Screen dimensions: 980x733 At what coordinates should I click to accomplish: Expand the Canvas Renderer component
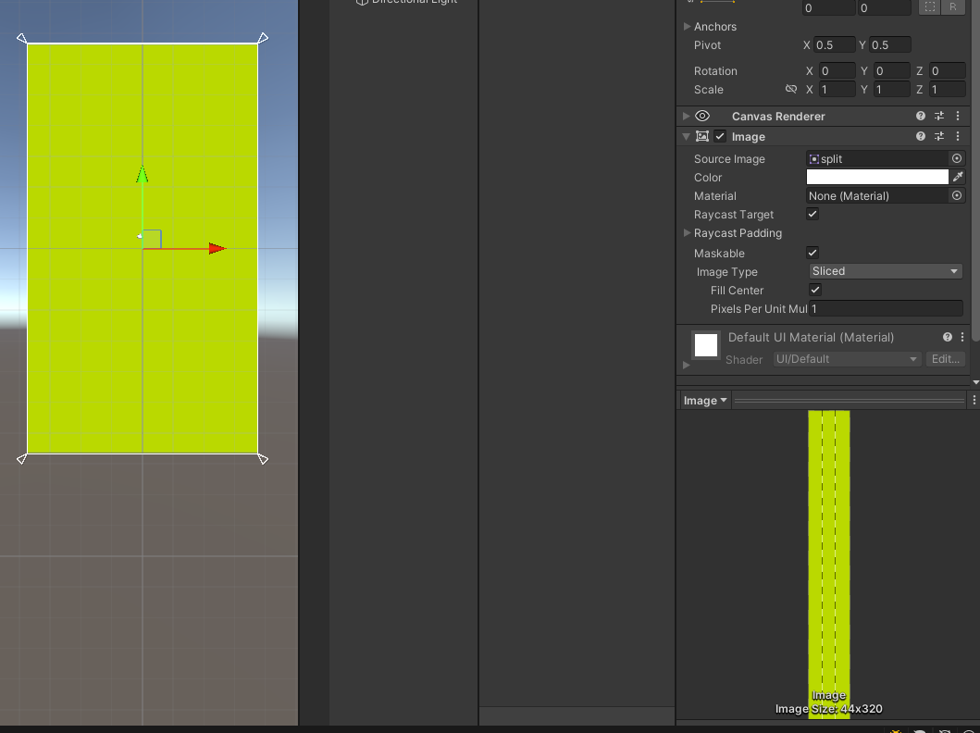[x=687, y=117]
